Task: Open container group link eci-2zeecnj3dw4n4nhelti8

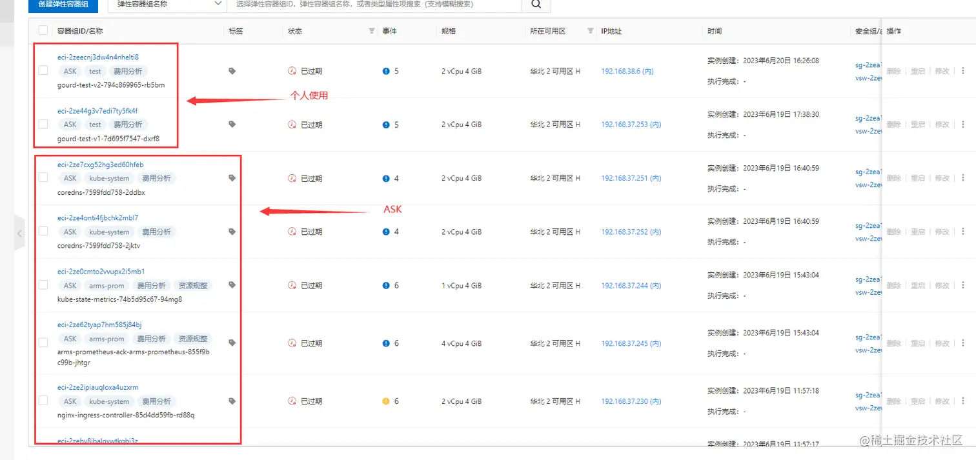Action: point(97,57)
